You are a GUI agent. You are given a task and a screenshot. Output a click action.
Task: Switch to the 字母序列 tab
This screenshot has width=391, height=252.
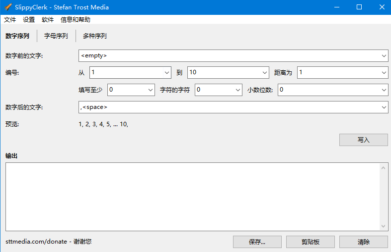(56, 36)
